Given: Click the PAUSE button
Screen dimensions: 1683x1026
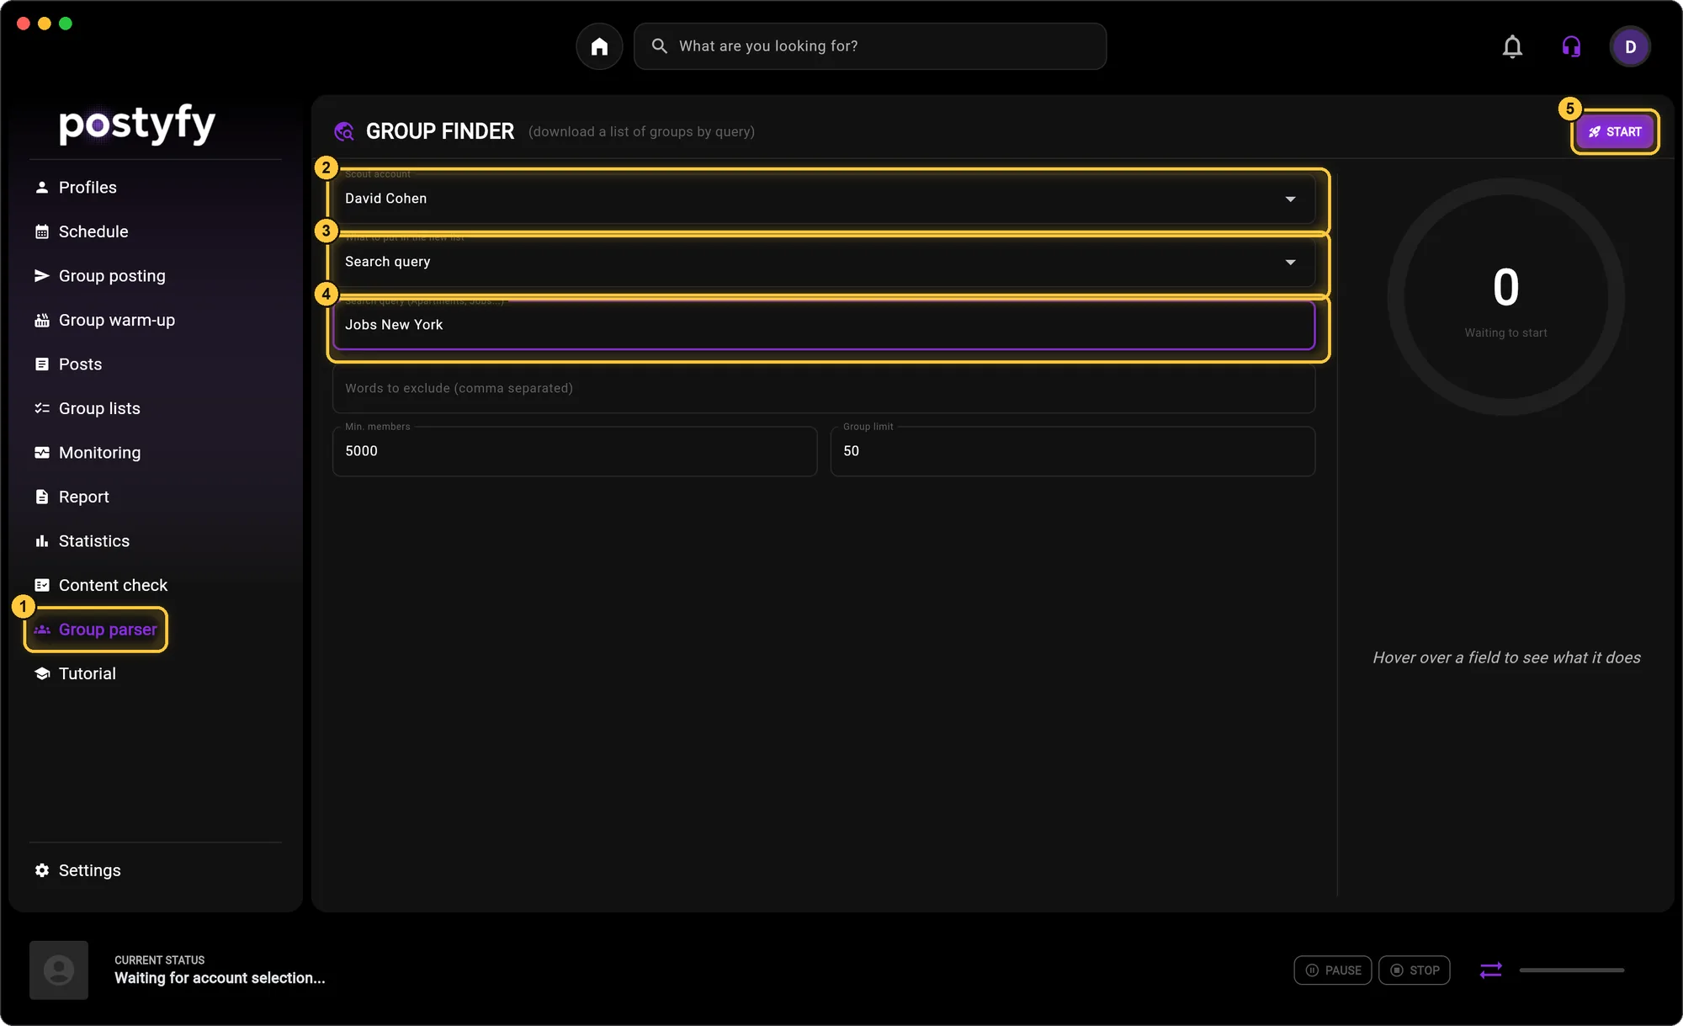Looking at the screenshot, I should 1333,970.
